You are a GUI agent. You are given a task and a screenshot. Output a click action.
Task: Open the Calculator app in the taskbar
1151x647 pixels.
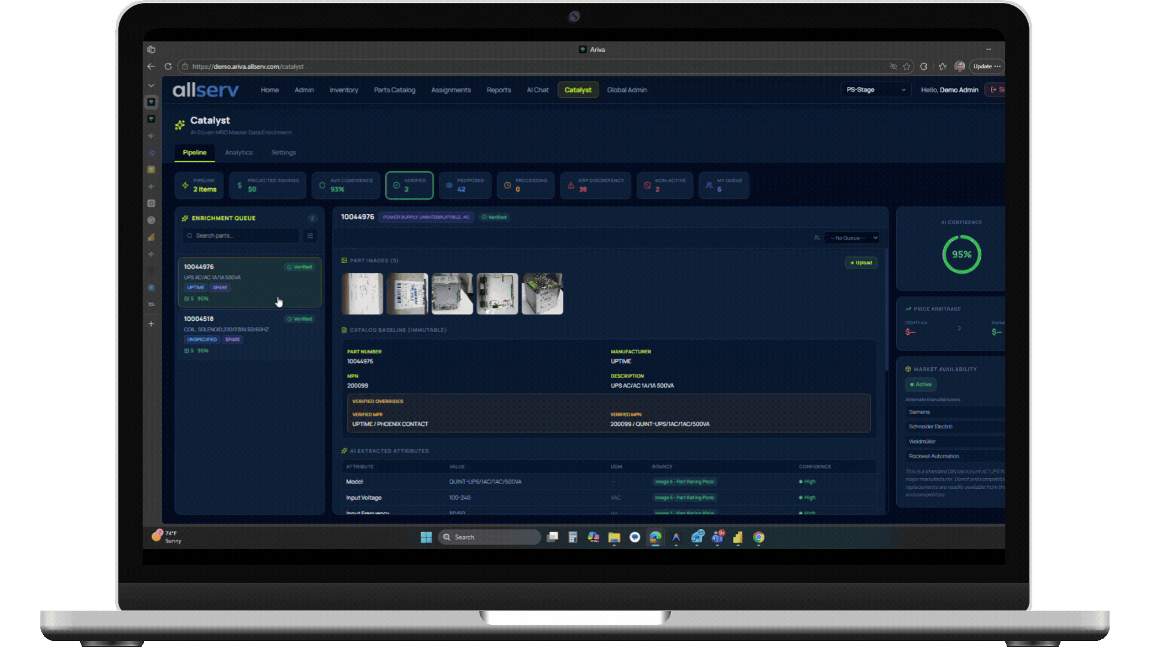[573, 537]
